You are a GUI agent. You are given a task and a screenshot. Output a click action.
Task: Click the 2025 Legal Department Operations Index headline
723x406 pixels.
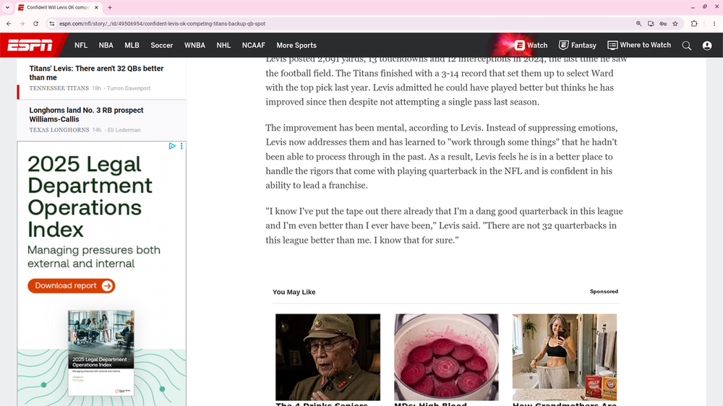point(90,196)
